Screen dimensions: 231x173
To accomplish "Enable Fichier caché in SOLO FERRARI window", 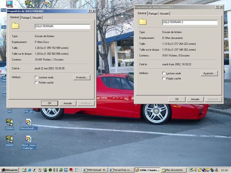I will [x=36, y=83].
